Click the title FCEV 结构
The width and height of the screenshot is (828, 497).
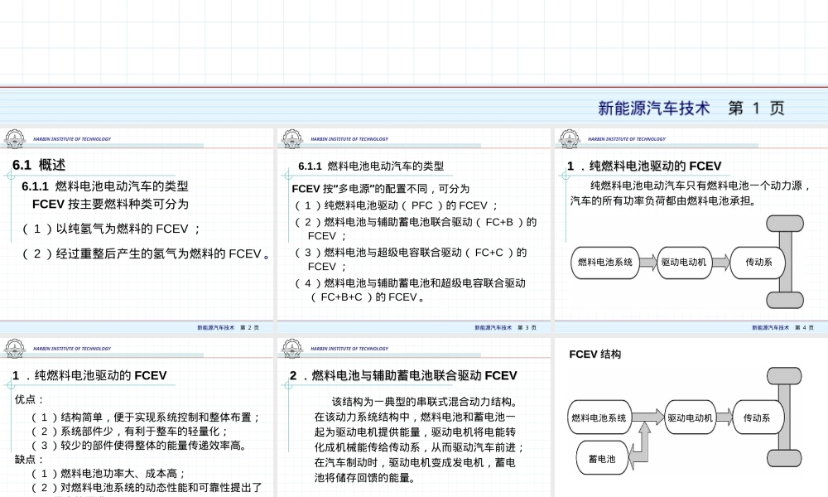[595, 355]
